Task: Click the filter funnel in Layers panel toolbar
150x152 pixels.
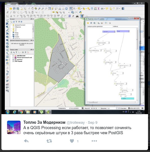Action: pyautogui.click(x=16, y=52)
